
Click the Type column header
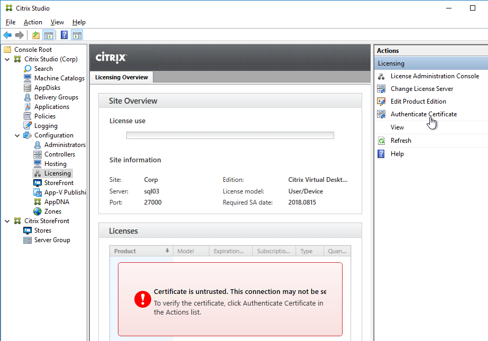click(x=310, y=251)
